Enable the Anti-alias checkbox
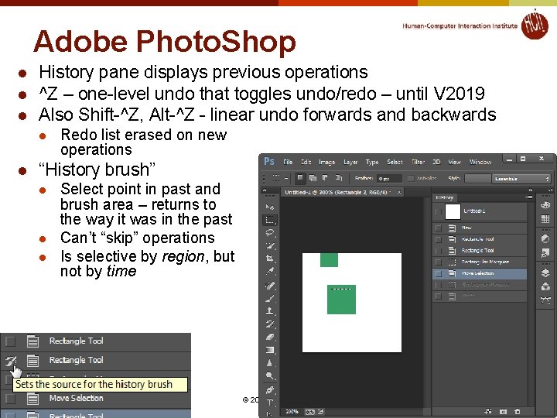 (x=411, y=178)
